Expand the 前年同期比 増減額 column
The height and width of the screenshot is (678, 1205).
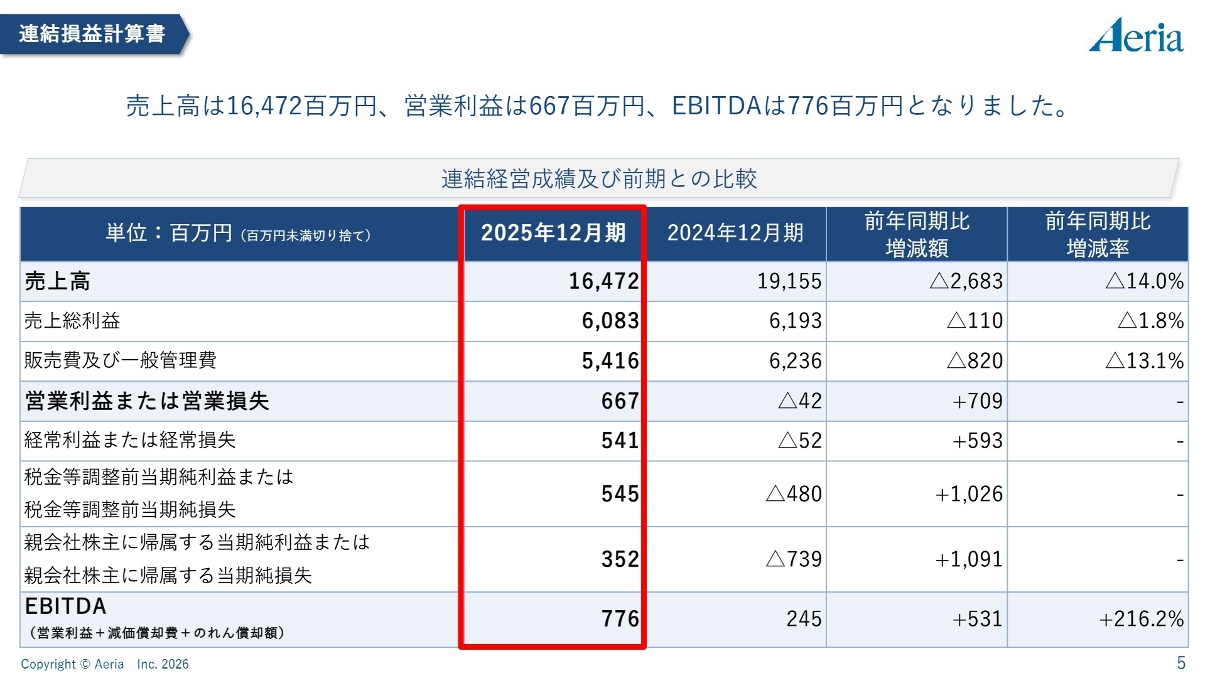[916, 234]
